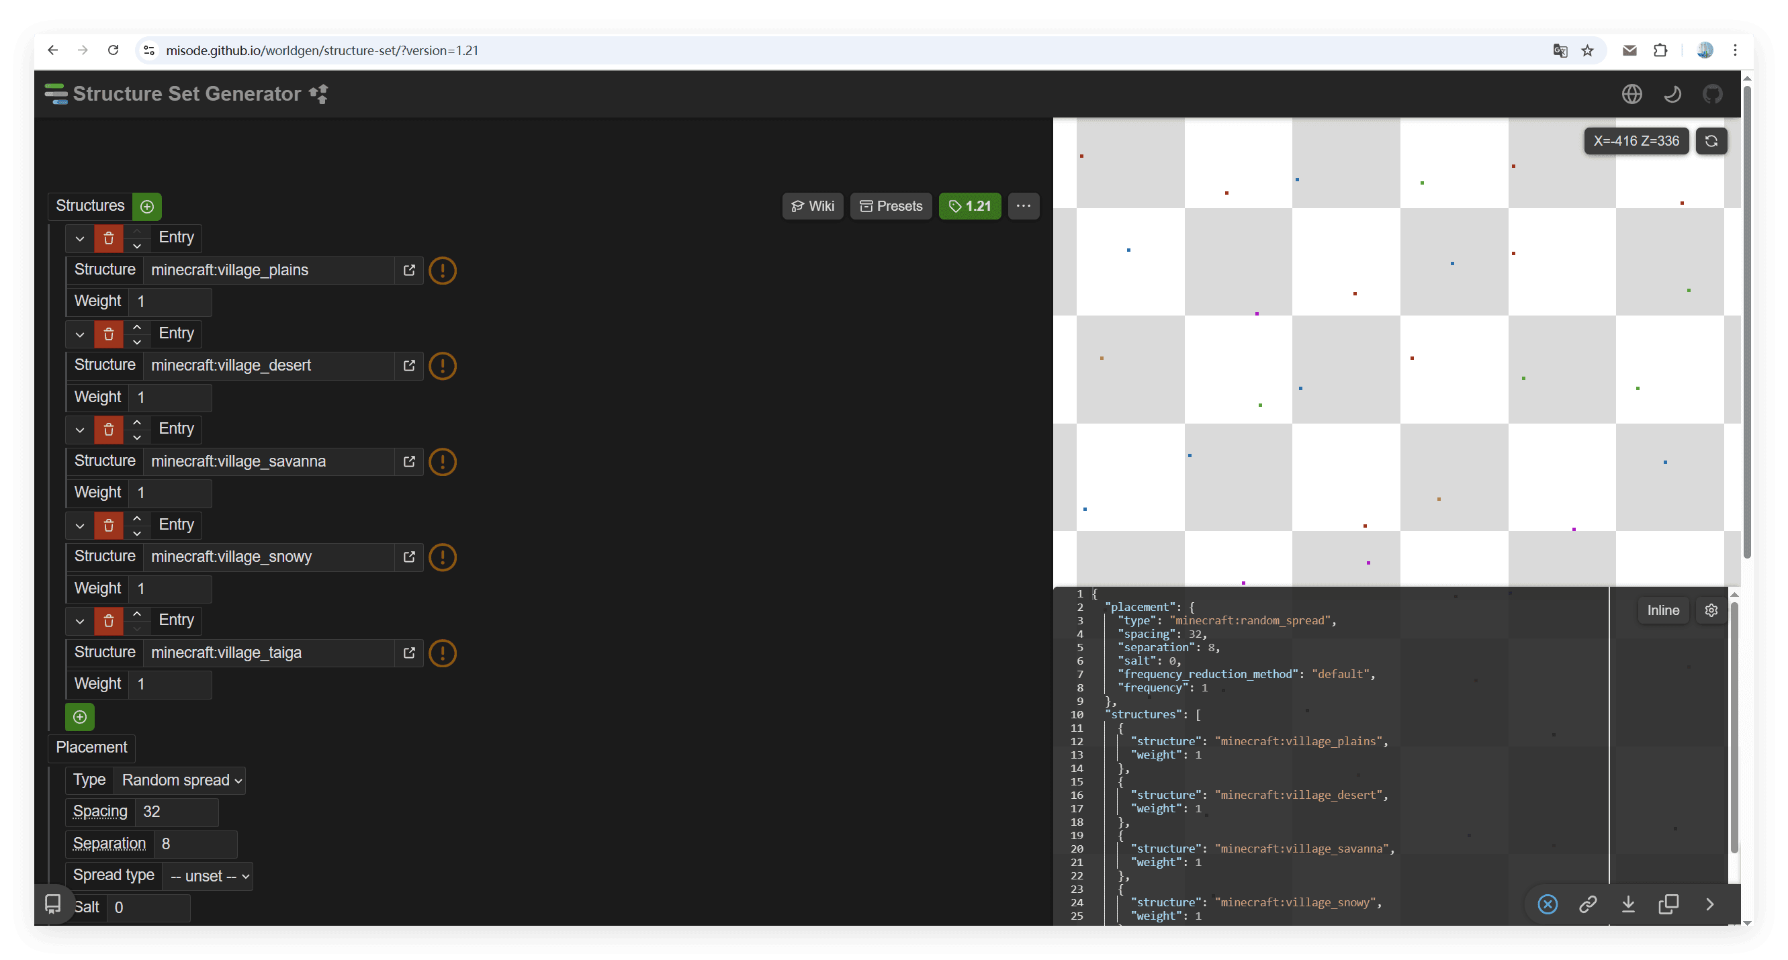Toggle the Inline output option
The height and width of the screenshot is (960, 1788).
click(x=1662, y=610)
